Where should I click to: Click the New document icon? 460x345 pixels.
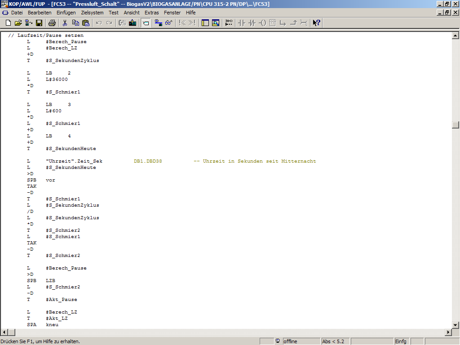pyautogui.click(x=8, y=23)
